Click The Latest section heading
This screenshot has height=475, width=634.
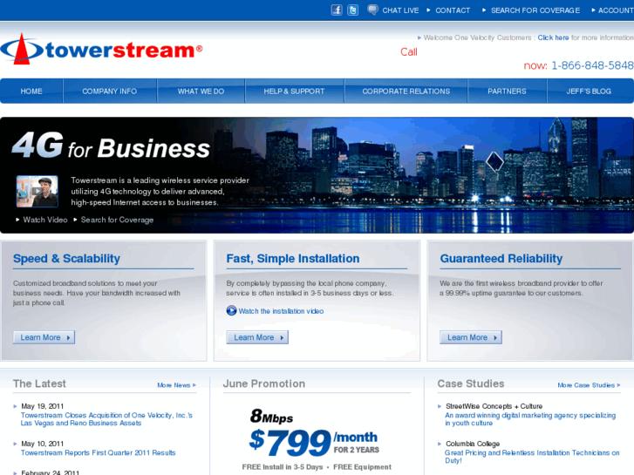click(39, 383)
